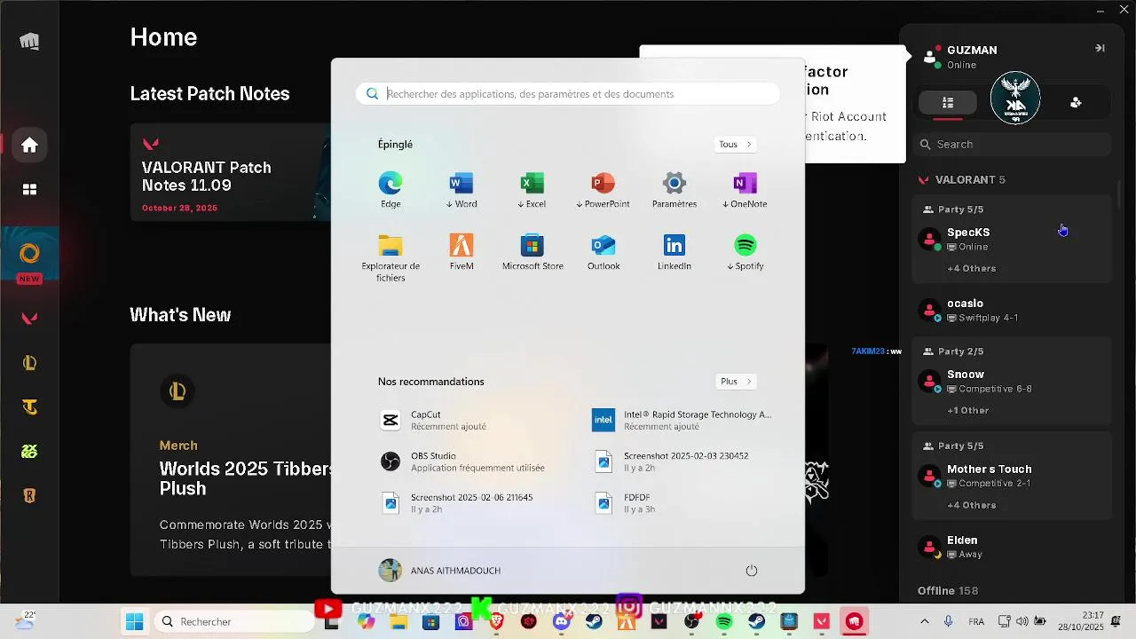Select the green 2XKO sidebar icon
The width and height of the screenshot is (1136, 639).
(29, 451)
